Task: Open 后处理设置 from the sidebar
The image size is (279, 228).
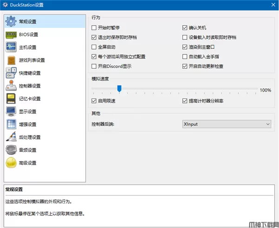Action: [45, 137]
